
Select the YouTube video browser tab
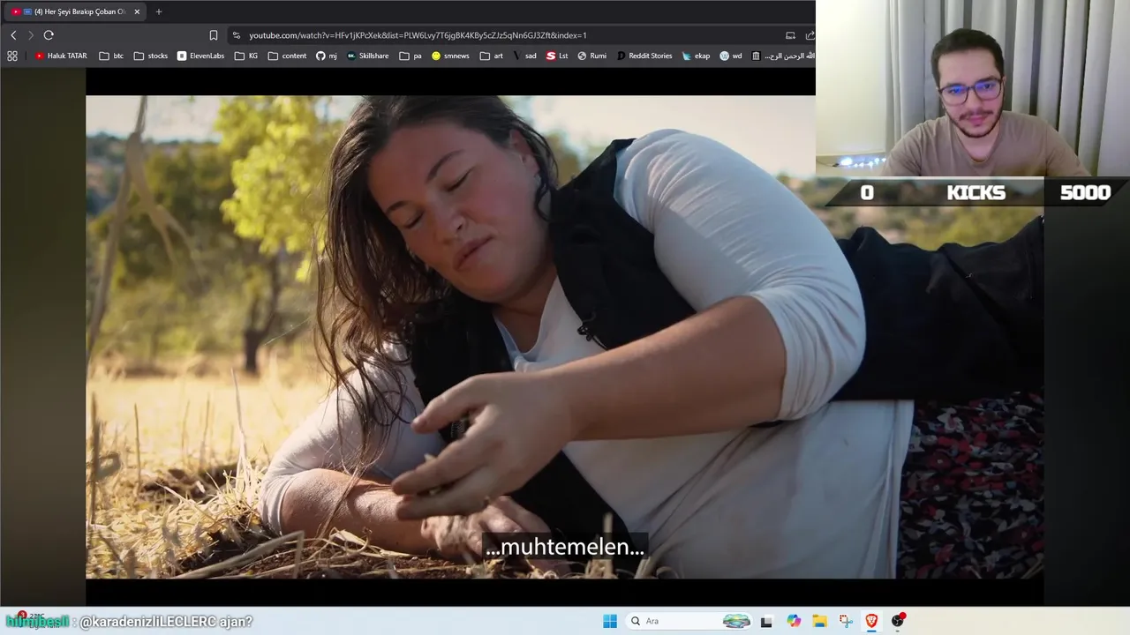point(75,11)
